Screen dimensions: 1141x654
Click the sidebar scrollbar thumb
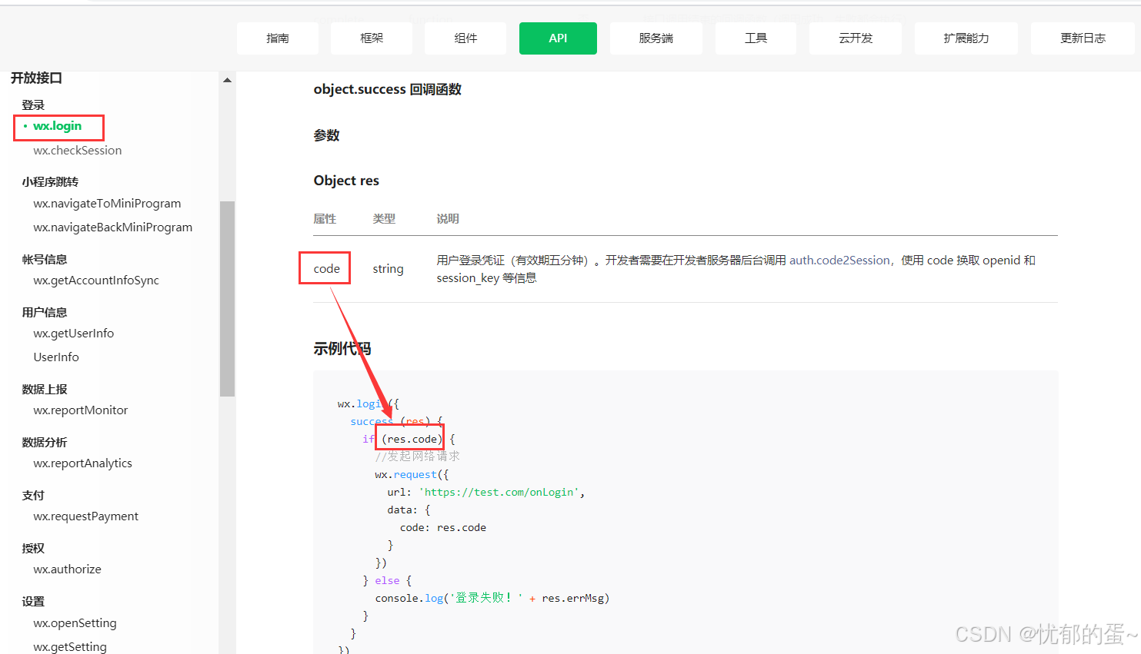tap(227, 299)
